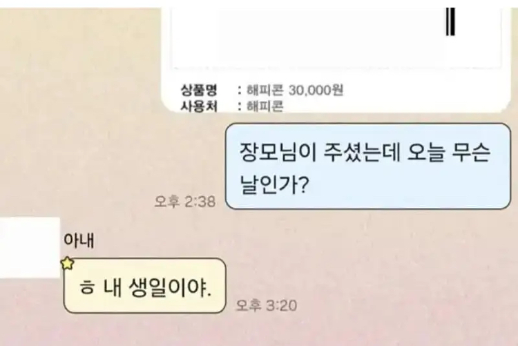Click the word 주셨는데 in blue bubble
This screenshot has width=518, height=346.
pyautogui.click(x=361, y=153)
